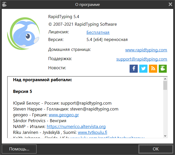
Task: Open the www.geogeo.gr link
Action: click(x=64, y=115)
